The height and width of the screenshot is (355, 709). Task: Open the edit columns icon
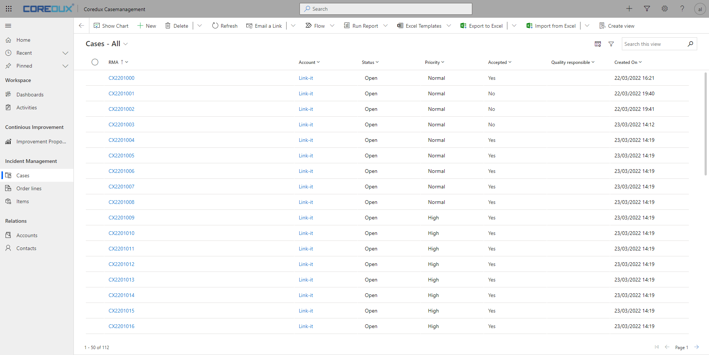[x=597, y=44]
